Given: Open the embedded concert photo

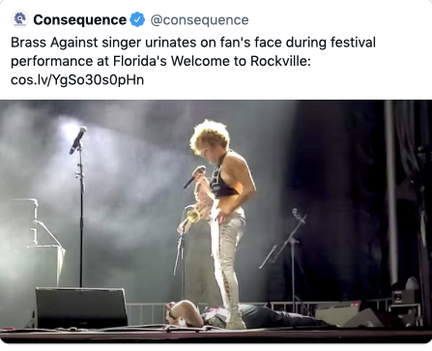Looking at the screenshot, I should [216, 221].
